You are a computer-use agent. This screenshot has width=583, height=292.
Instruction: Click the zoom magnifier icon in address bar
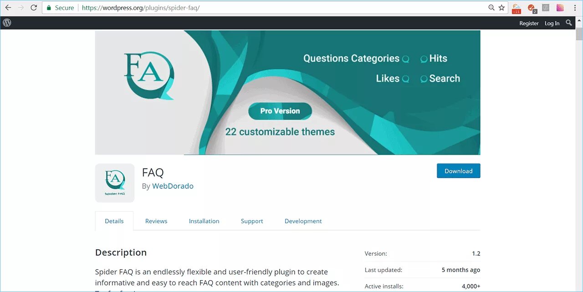click(491, 8)
